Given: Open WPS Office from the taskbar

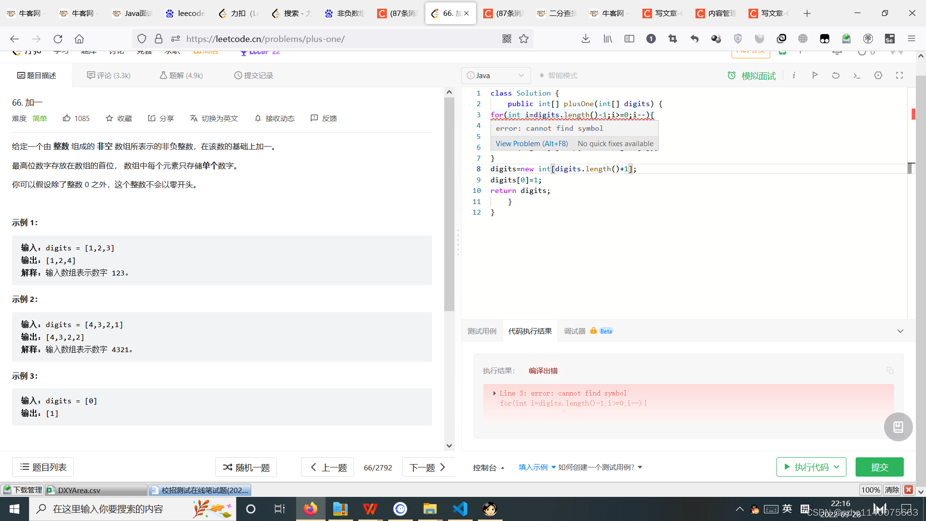Looking at the screenshot, I should [370, 509].
